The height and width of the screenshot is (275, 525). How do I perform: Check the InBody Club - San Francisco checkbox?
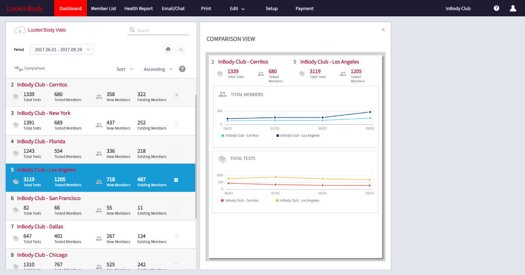coord(176,208)
